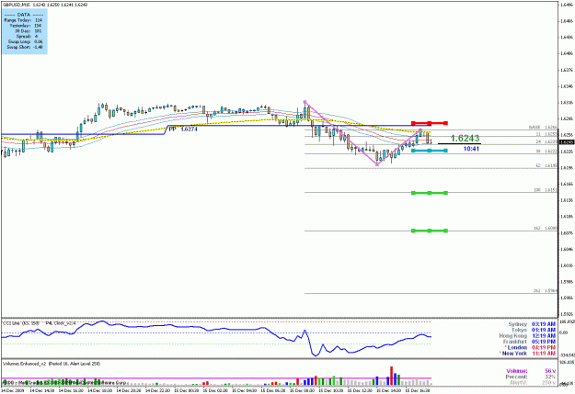This screenshot has height=394, width=575.
Task: Select the DATA panel header
Action: tap(24, 15)
